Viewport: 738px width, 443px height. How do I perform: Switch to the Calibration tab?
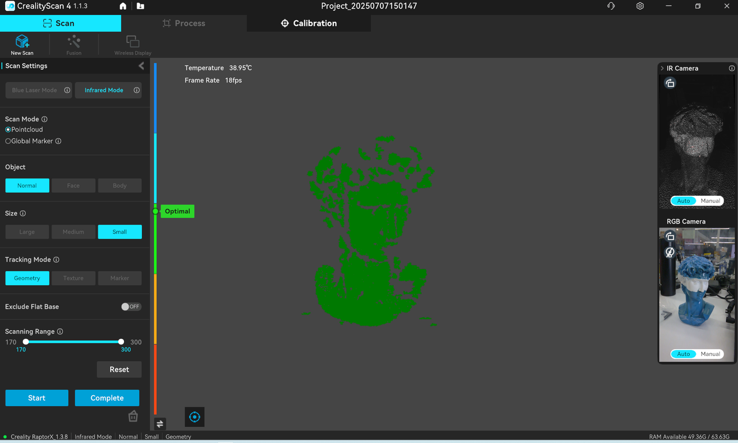(308, 23)
